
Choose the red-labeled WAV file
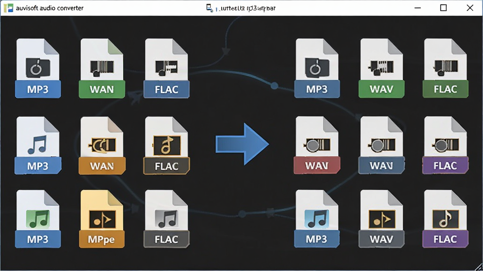317,145
